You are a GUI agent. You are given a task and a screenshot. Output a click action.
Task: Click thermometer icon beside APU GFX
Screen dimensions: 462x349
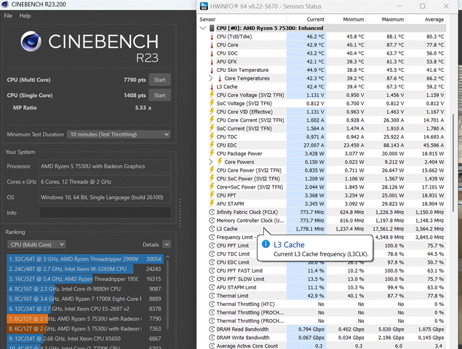pos(212,62)
